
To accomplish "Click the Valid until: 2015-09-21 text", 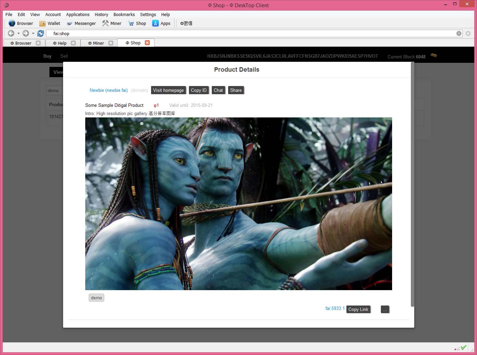I will tap(191, 105).
